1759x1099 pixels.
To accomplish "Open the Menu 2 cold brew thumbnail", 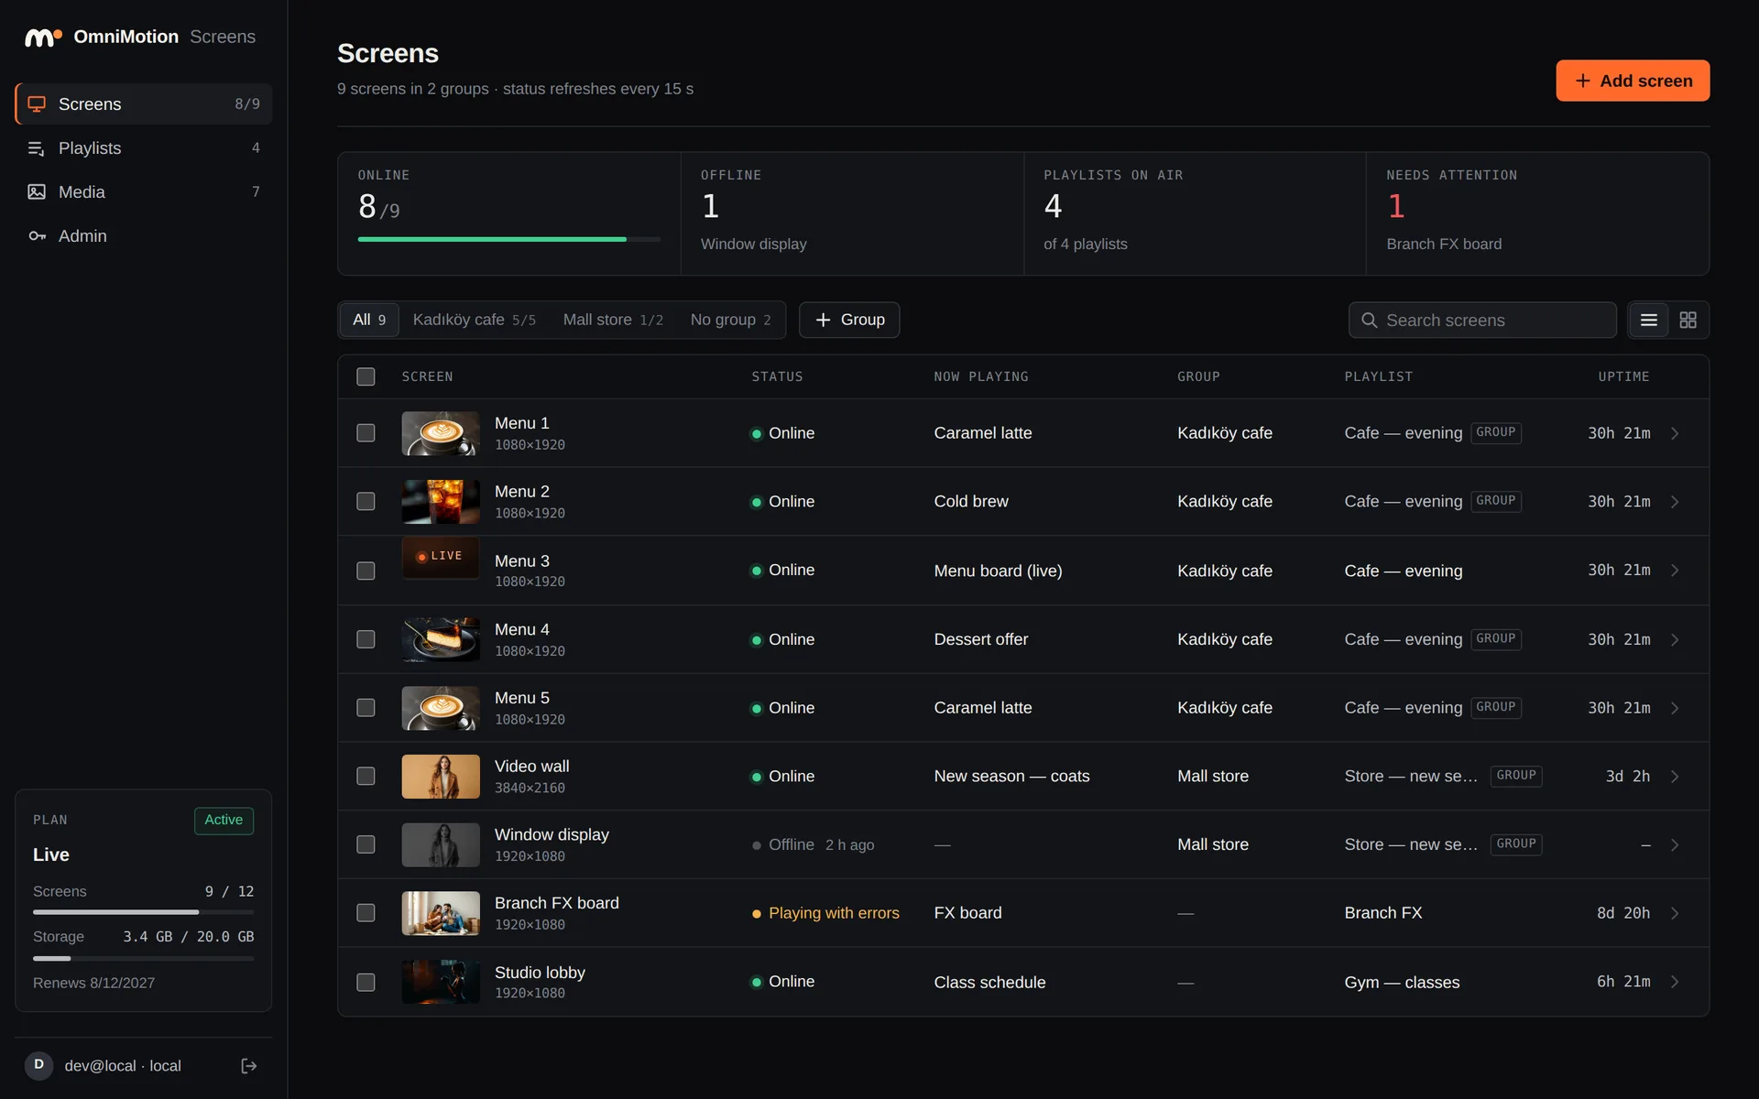I will pyautogui.click(x=441, y=502).
